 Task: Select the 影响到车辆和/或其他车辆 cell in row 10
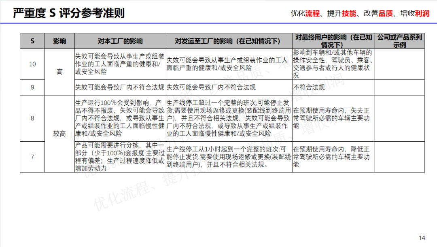pyautogui.click(x=333, y=64)
